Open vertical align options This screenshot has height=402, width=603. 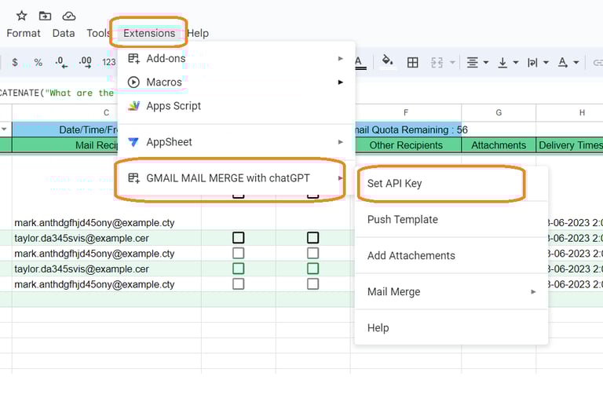pyautogui.click(x=502, y=62)
